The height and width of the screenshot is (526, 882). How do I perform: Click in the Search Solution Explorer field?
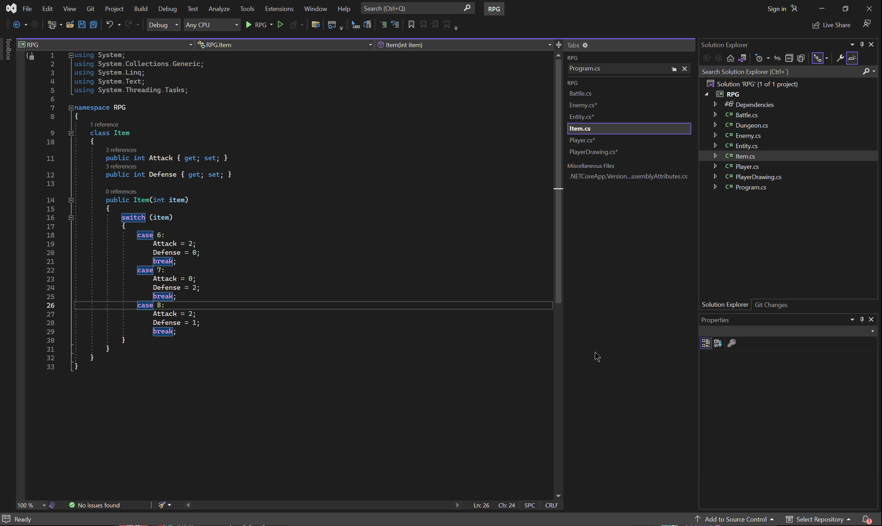780,72
